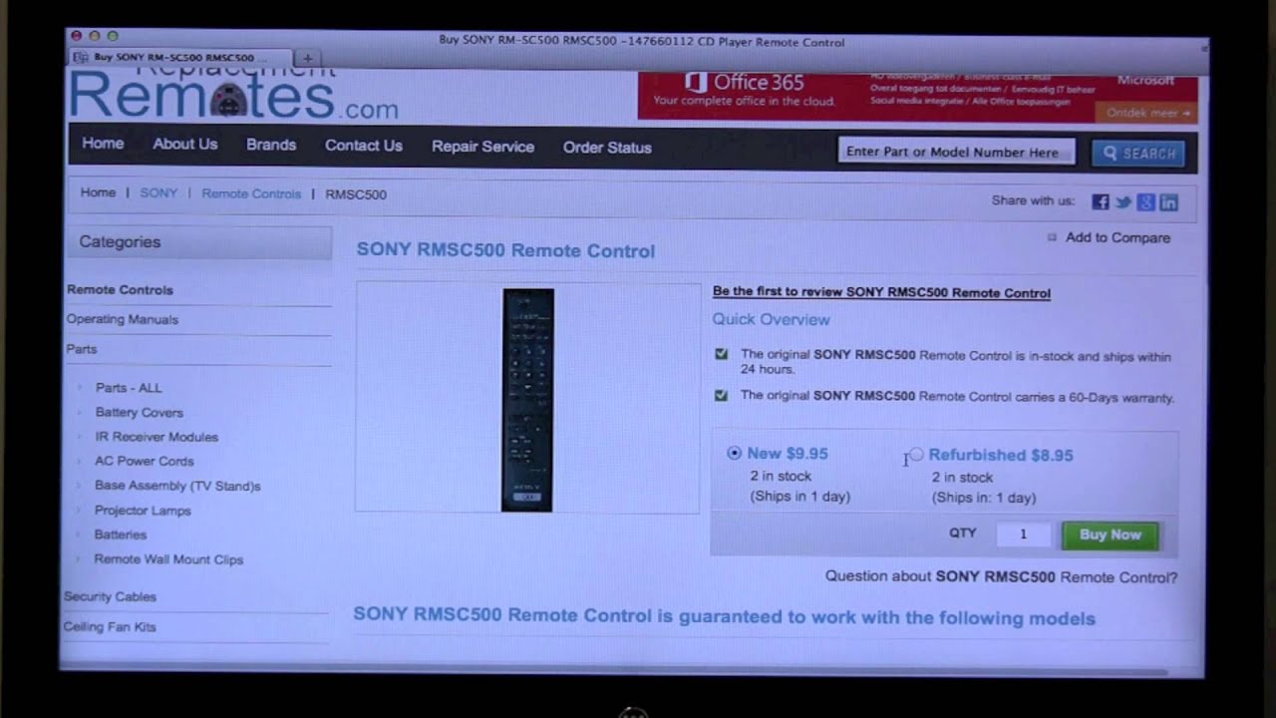Open the Security Cables sidebar category

[110, 597]
